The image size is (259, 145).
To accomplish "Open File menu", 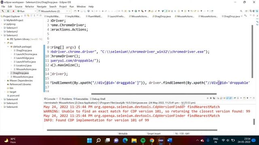I will (3, 6).
